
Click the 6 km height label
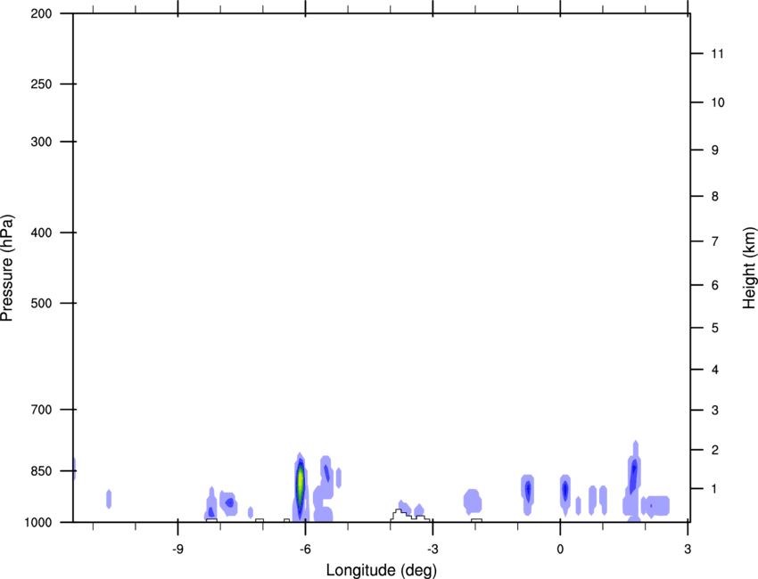tap(714, 285)
